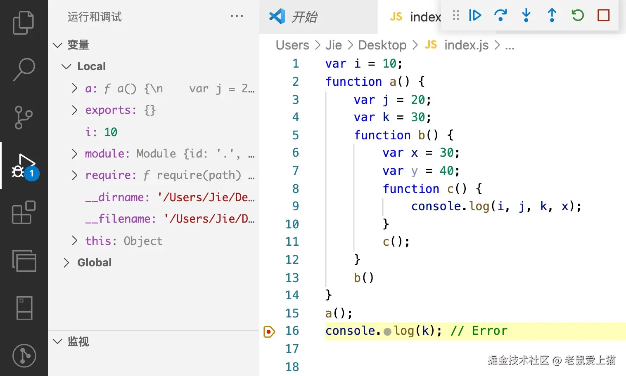Click 'var k = 30;' on line 4
Image resolution: width=626 pixels, height=376 pixels.
click(392, 117)
